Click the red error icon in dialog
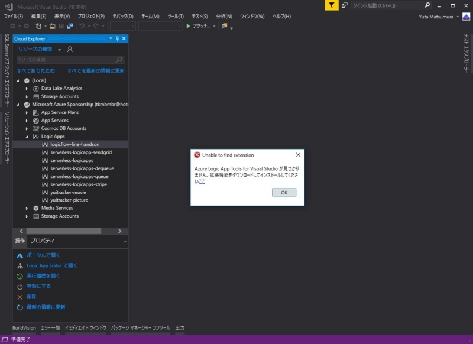Screen dimensions: 473x344 (197, 155)
